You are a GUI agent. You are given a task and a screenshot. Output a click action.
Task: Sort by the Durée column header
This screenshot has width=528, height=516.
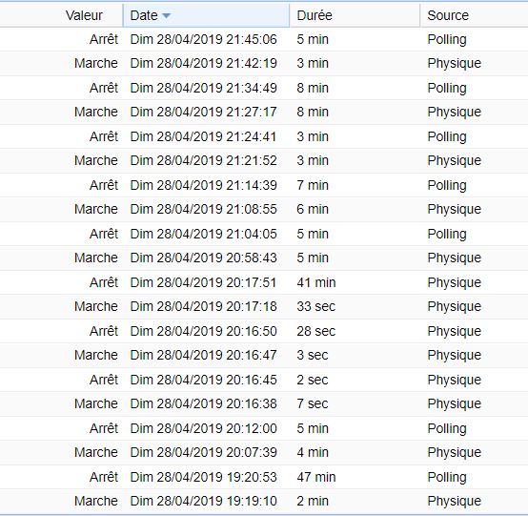355,15
